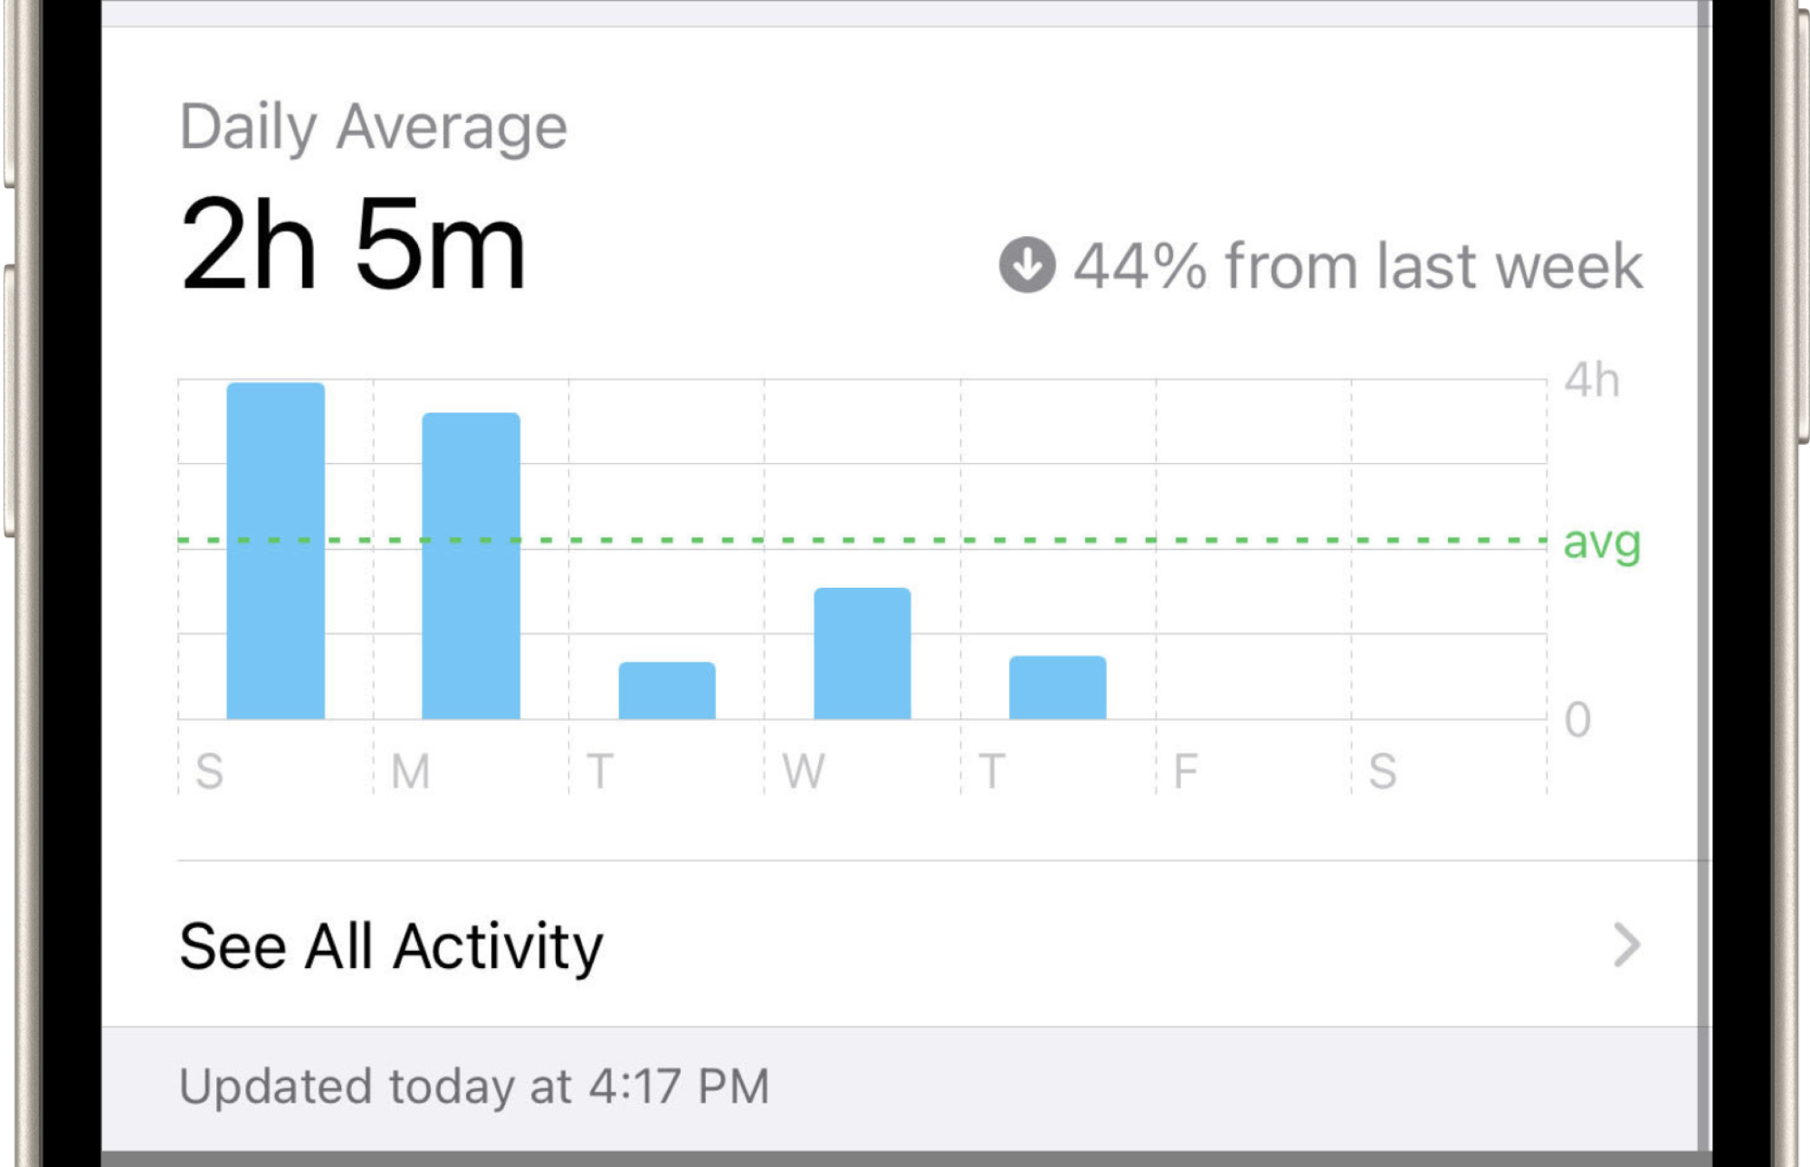The height and width of the screenshot is (1167, 1810).
Task: Tap the F label for Friday
Action: [1187, 771]
